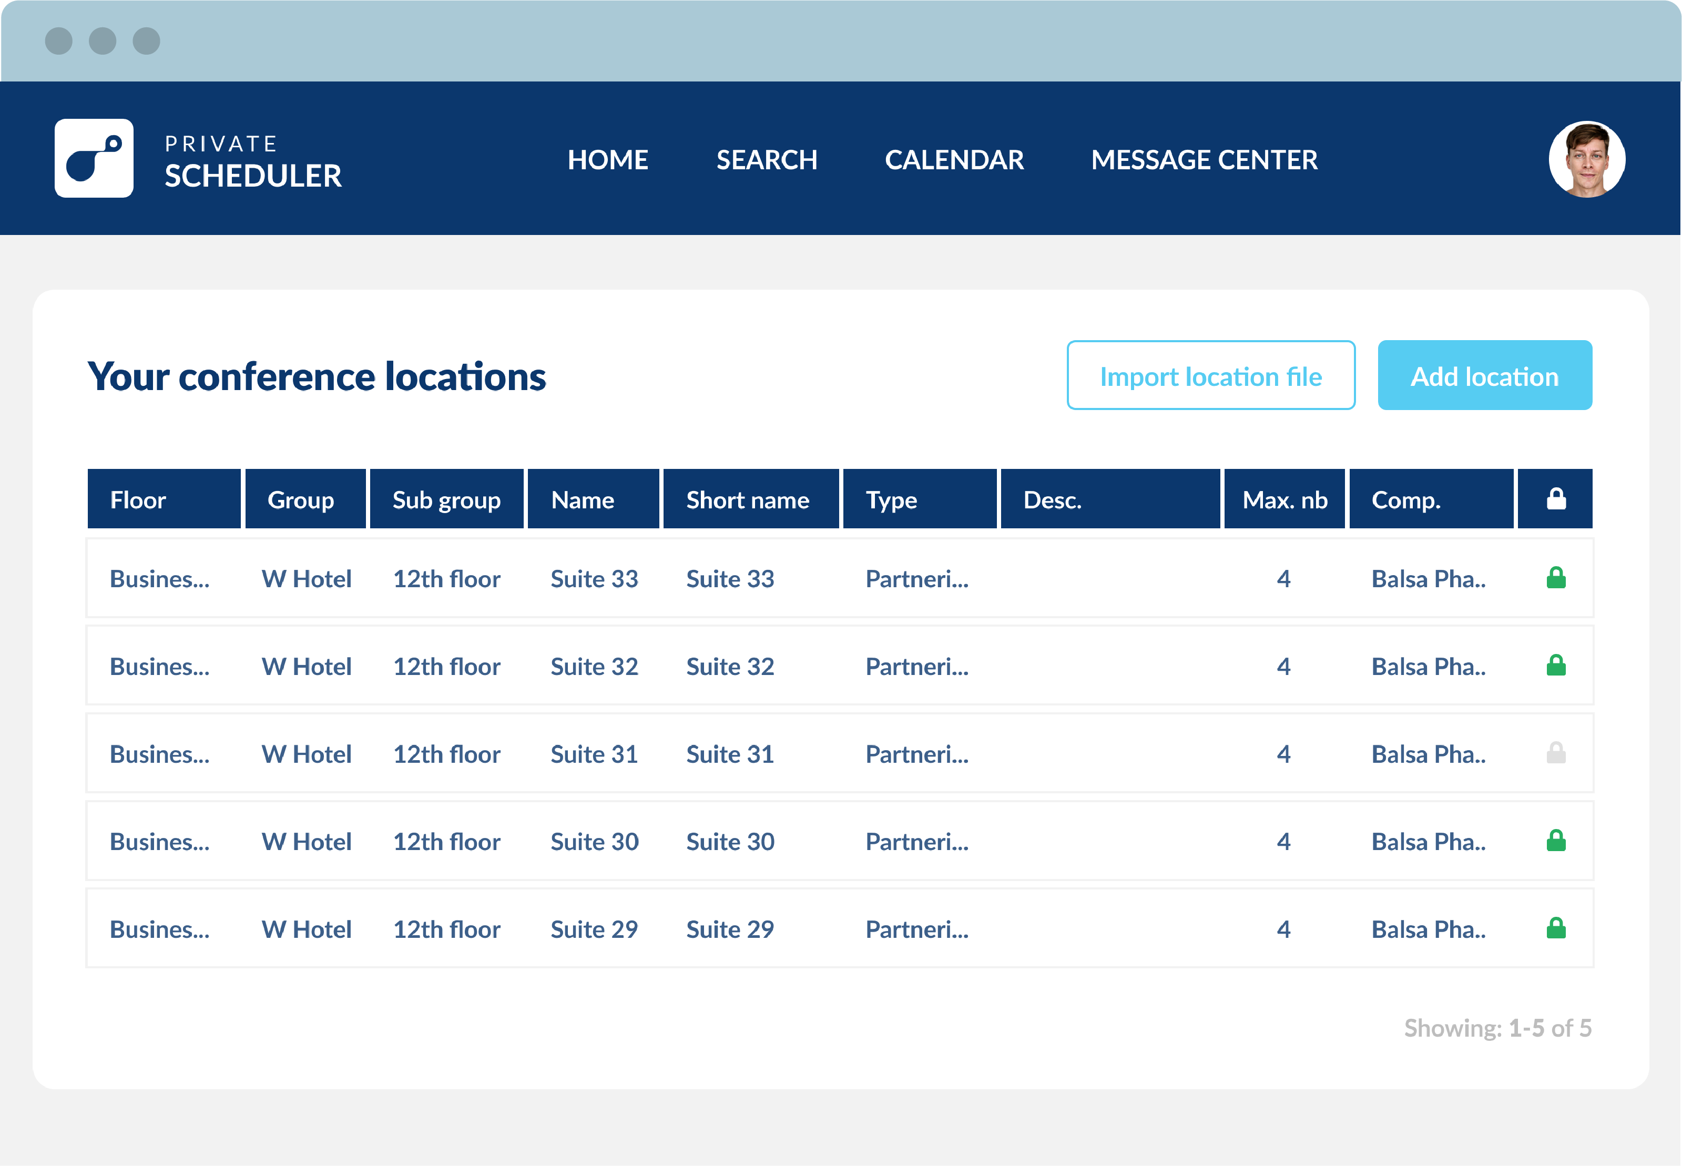Click '12th floor' in the Suite 29 row
The image size is (1682, 1166).
(x=446, y=929)
